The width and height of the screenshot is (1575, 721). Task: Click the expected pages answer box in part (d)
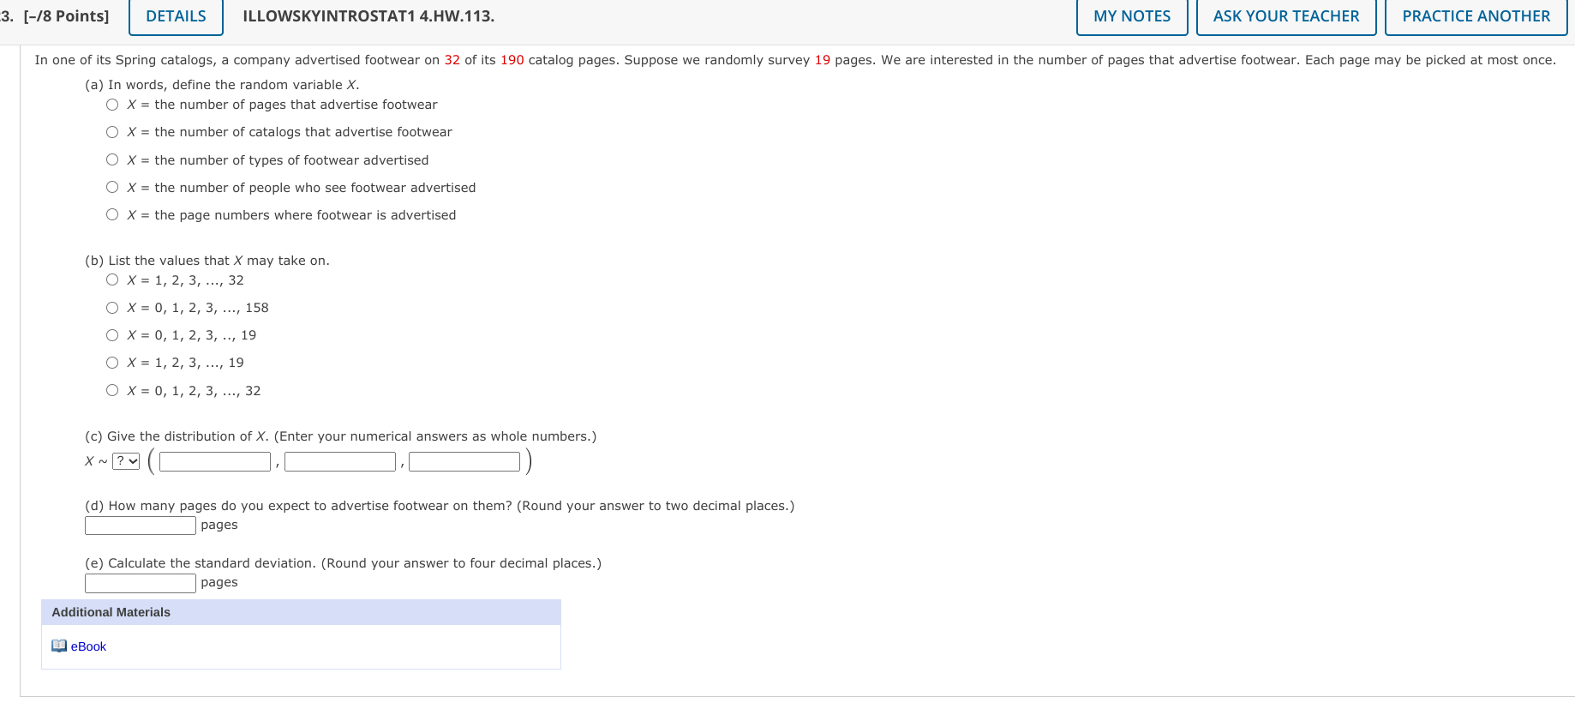coord(139,525)
